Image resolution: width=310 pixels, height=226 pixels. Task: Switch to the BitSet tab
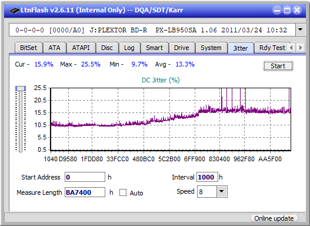[x=28, y=48]
